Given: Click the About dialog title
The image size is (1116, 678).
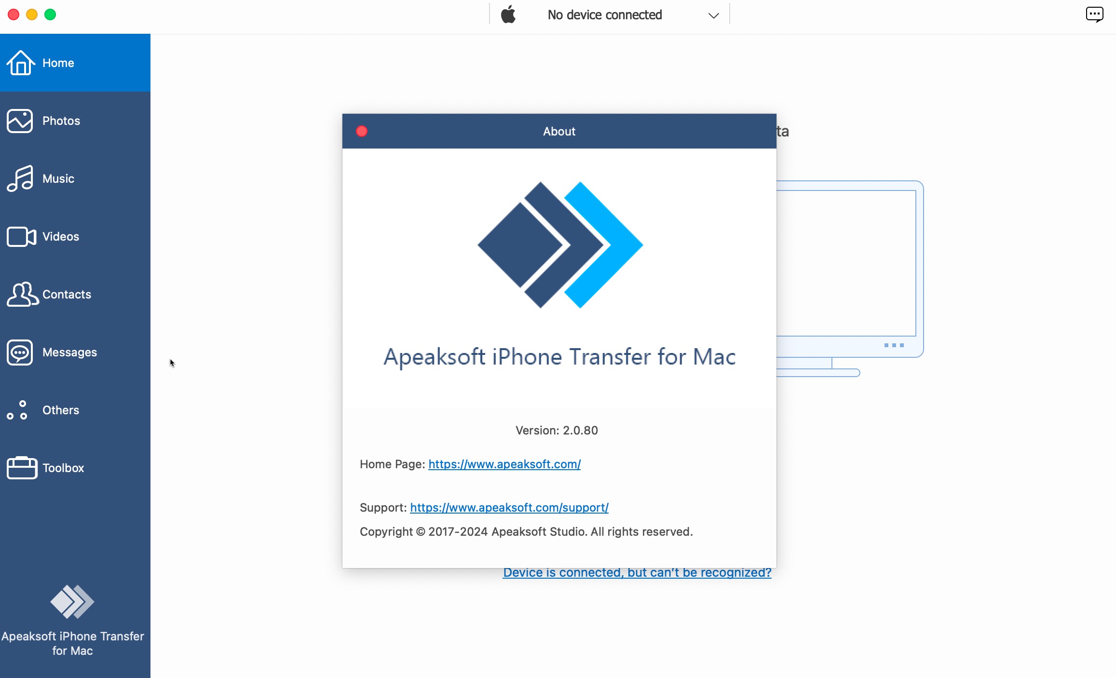Looking at the screenshot, I should click(559, 131).
